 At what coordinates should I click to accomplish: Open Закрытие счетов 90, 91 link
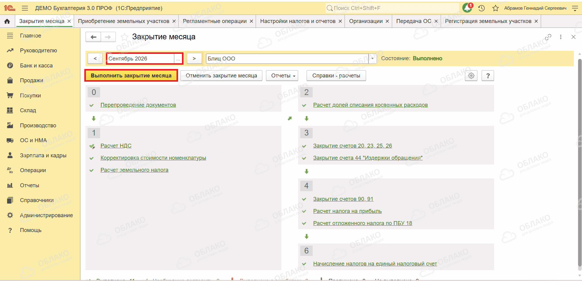pos(343,199)
